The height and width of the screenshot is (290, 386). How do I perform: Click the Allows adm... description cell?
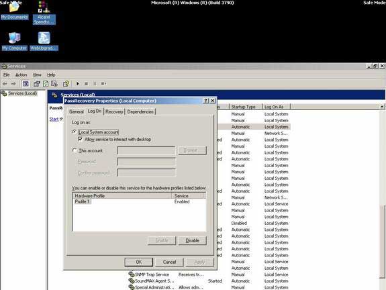tap(191, 287)
